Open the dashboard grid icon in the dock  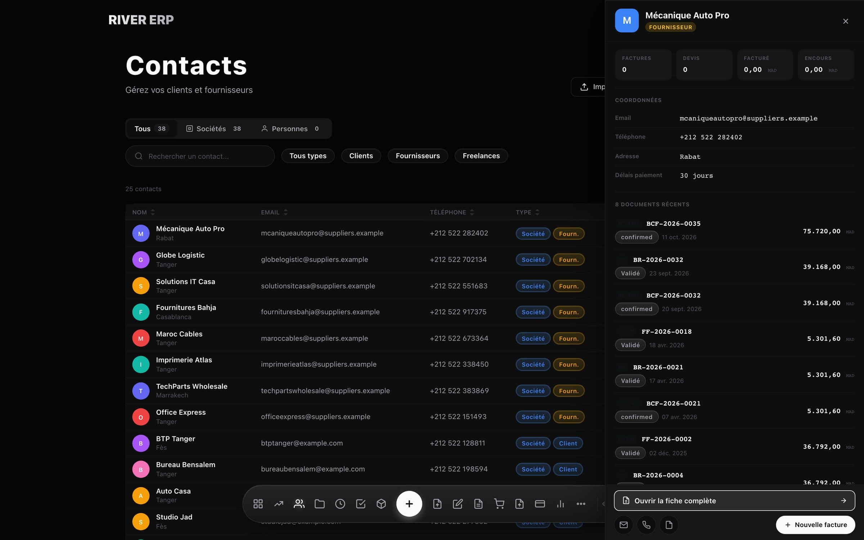click(x=258, y=504)
